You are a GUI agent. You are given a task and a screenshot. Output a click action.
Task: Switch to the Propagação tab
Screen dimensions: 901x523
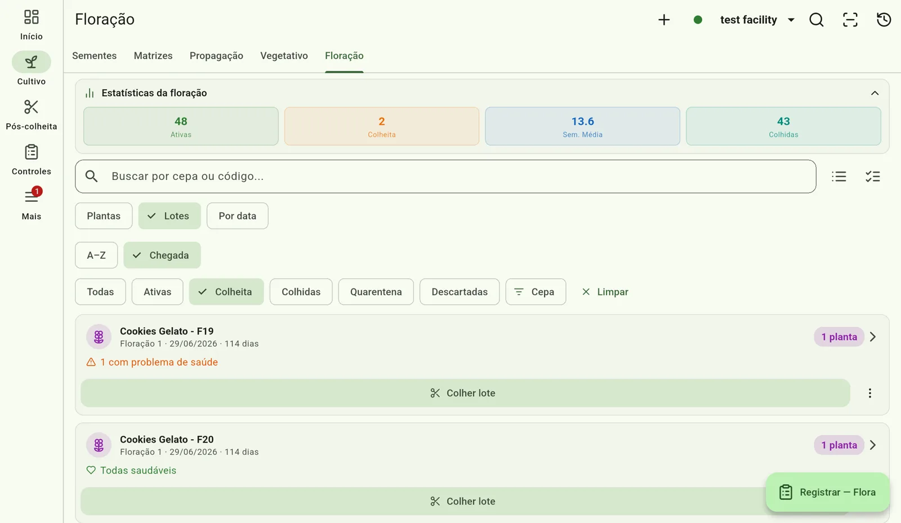click(x=216, y=56)
